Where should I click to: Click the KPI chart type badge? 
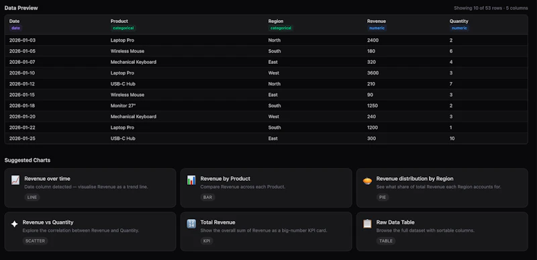coord(207,241)
